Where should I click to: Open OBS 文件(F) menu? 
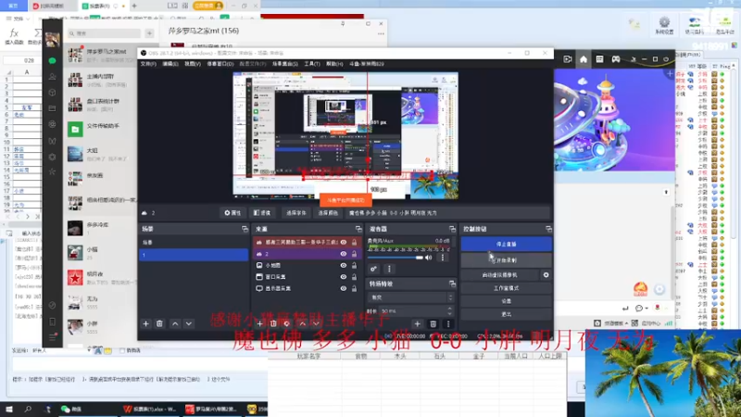148,64
